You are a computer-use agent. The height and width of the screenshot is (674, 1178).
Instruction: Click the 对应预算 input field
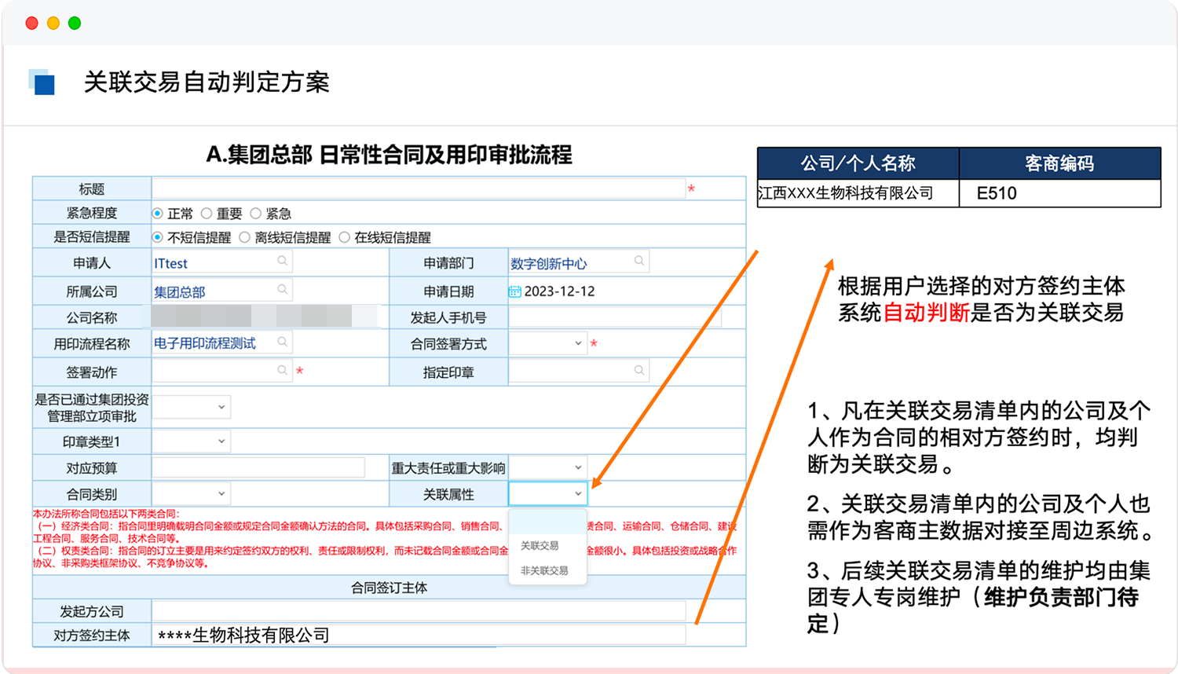click(258, 467)
